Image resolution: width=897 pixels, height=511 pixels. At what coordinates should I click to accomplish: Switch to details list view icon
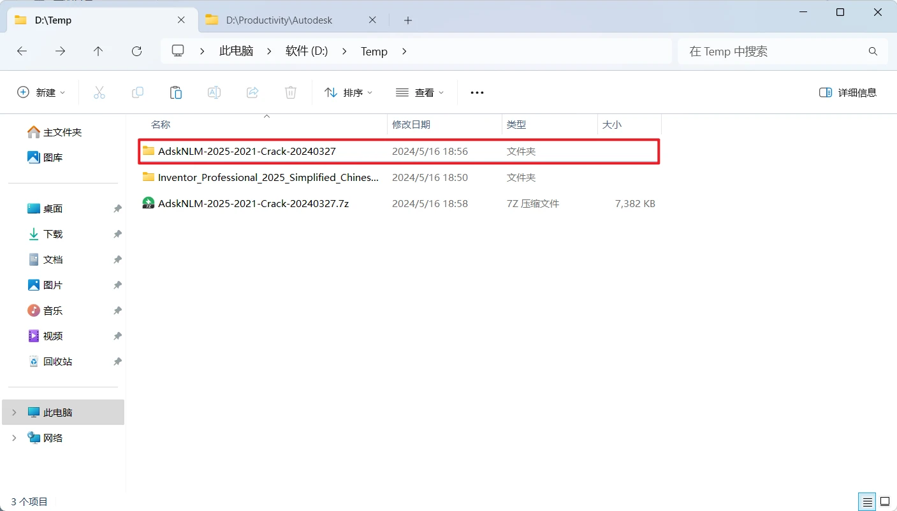[866, 501]
